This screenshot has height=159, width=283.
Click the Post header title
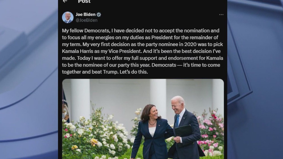pyautogui.click(x=84, y=1)
